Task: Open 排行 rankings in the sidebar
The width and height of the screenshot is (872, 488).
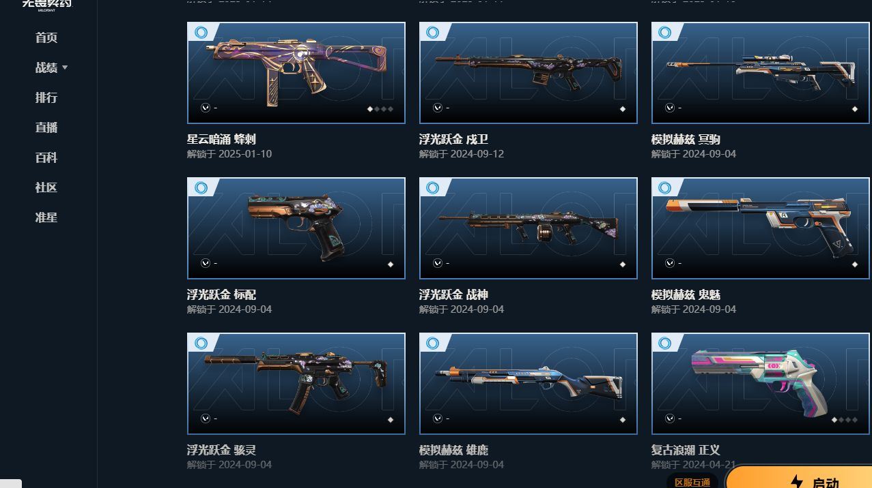Action: (46, 97)
